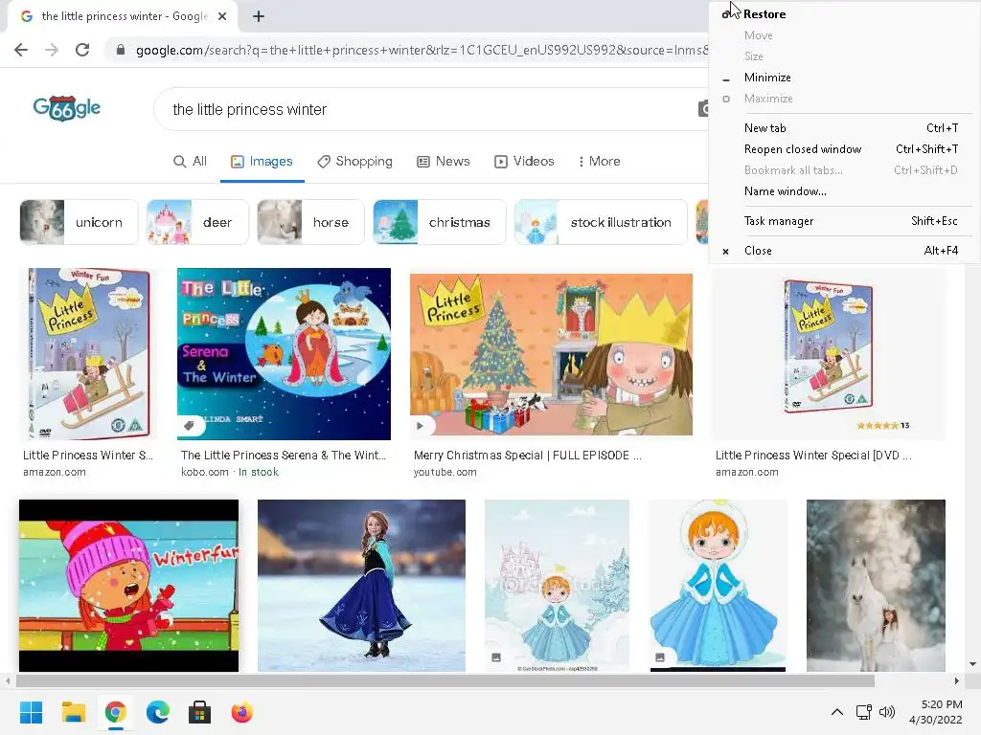981x735 pixels.
Task: View site info via the lock icon
Action: coord(121,50)
